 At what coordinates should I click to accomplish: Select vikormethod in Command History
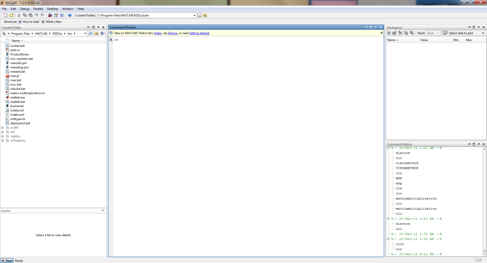407,163
